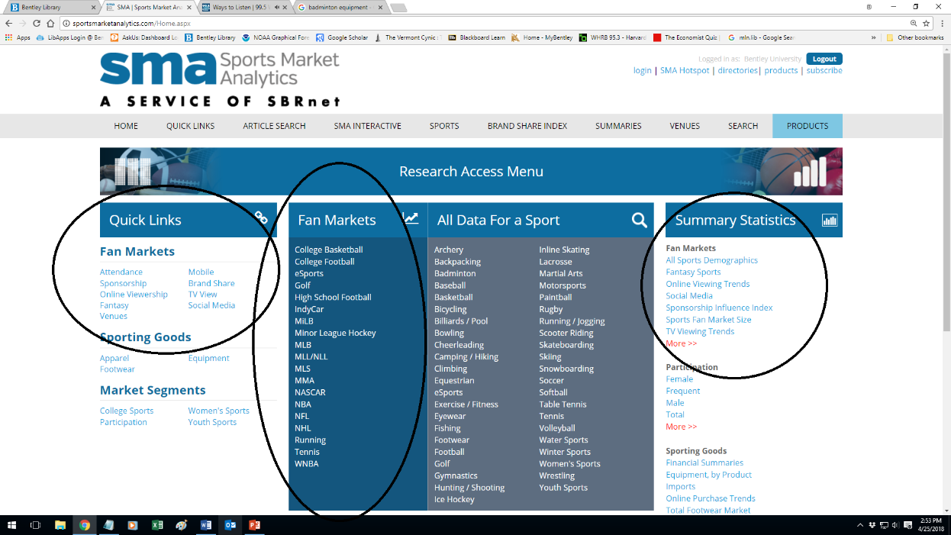Open the QUICK LINKS navigation item
Image resolution: width=951 pixels, height=535 pixels.
point(190,126)
